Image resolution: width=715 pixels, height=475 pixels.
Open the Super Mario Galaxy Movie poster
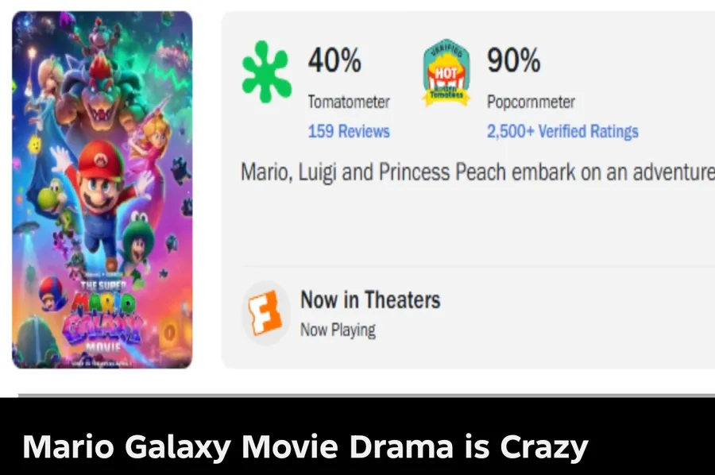[102, 189]
